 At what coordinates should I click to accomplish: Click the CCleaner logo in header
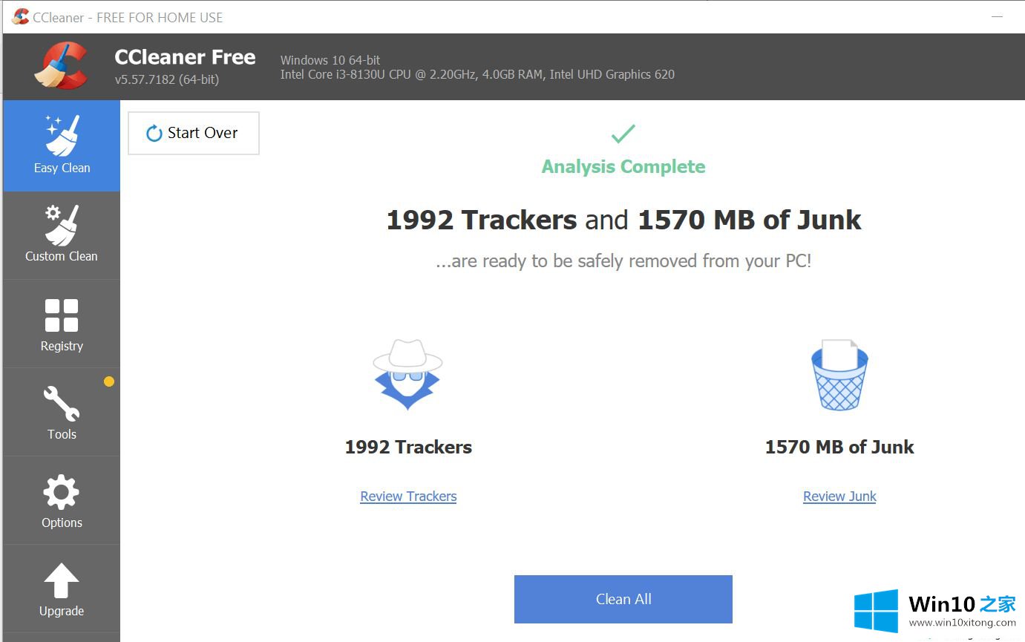(62, 66)
